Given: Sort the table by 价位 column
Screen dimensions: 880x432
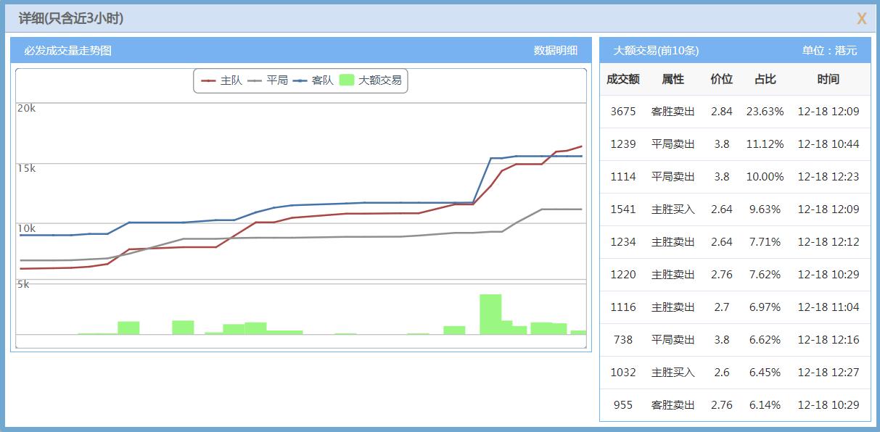Looking at the screenshot, I should [x=721, y=79].
